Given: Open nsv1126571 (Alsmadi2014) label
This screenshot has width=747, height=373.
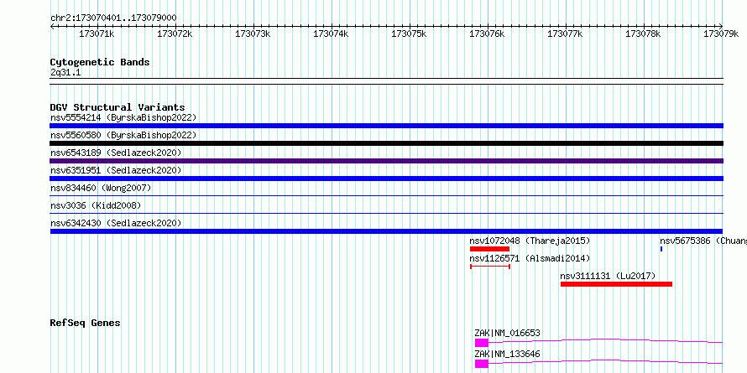Looking at the screenshot, I should (x=530, y=258).
